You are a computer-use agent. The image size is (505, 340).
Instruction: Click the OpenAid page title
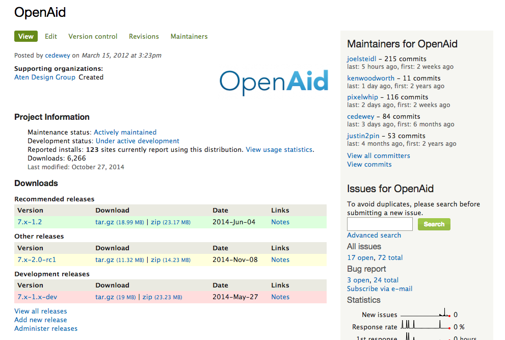pyautogui.click(x=40, y=13)
